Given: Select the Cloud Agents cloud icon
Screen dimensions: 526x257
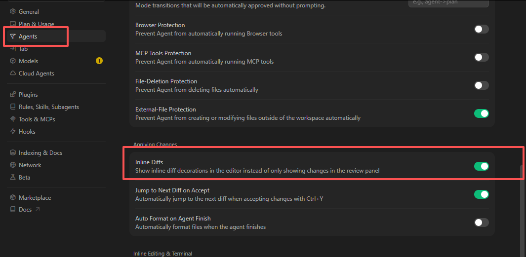Looking at the screenshot, I should coord(13,73).
